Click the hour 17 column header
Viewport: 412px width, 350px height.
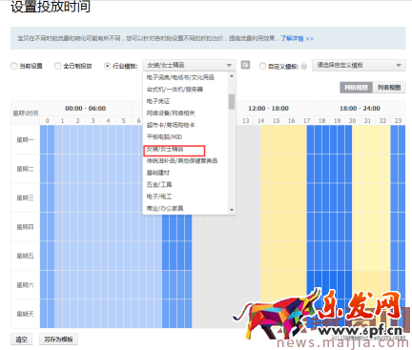pyautogui.click(x=306, y=121)
